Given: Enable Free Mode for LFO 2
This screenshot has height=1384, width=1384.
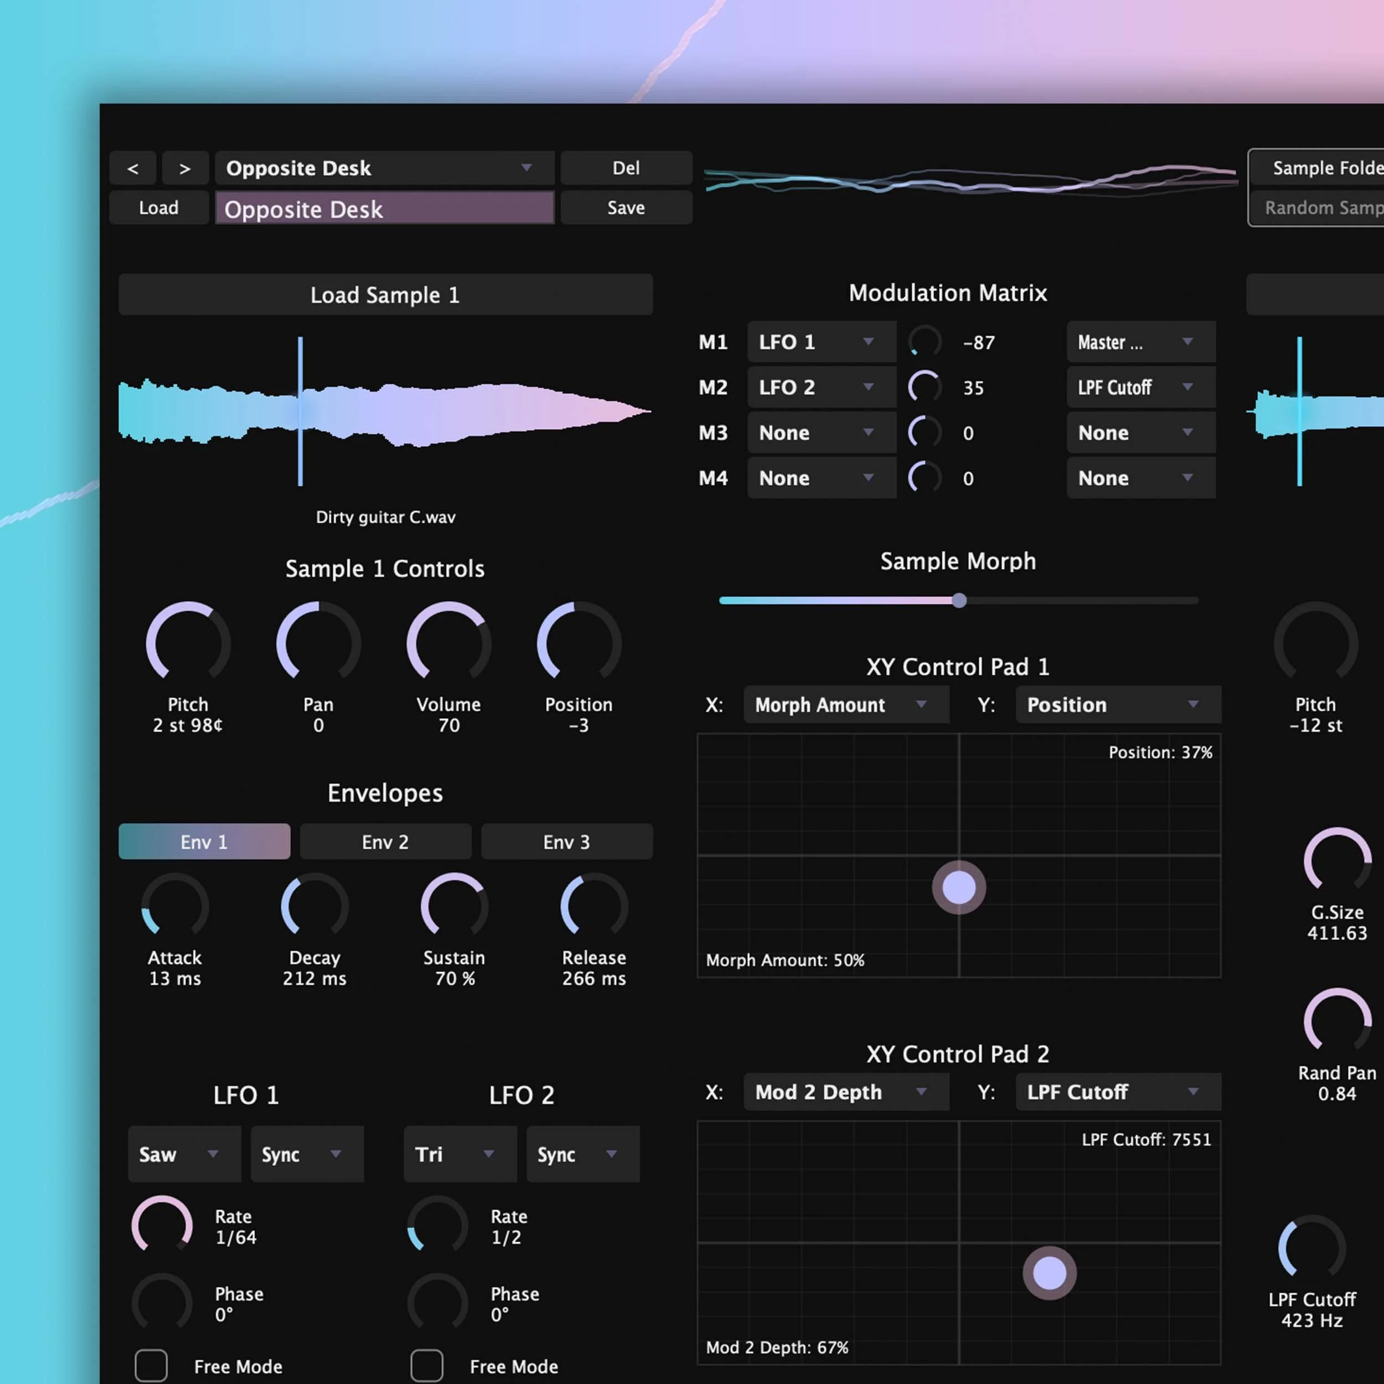Looking at the screenshot, I should click(427, 1365).
